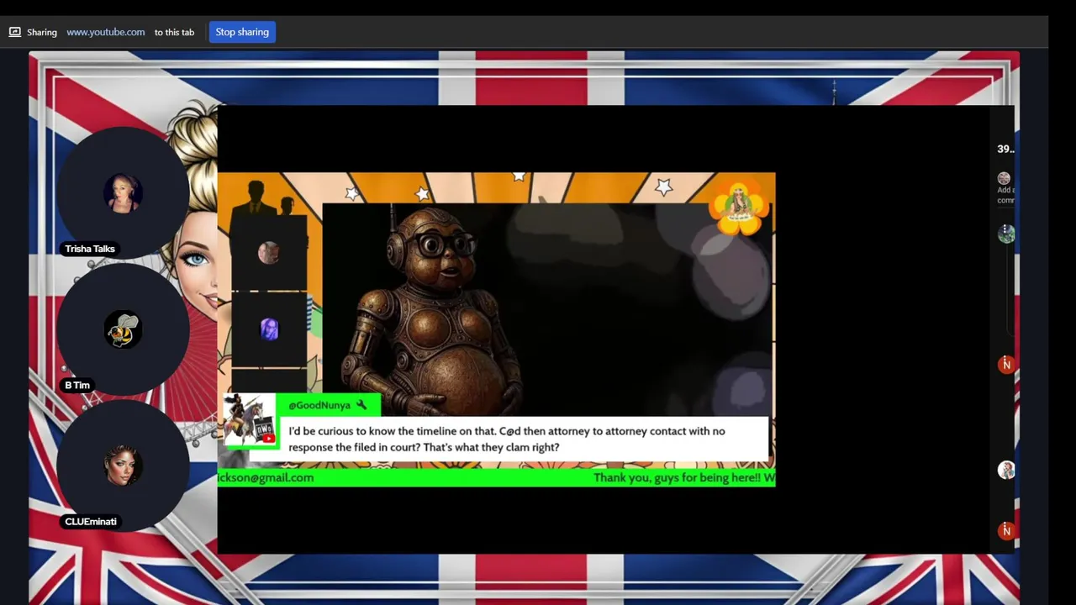
Task: Select B Tim bee avatar
Action: tap(123, 329)
